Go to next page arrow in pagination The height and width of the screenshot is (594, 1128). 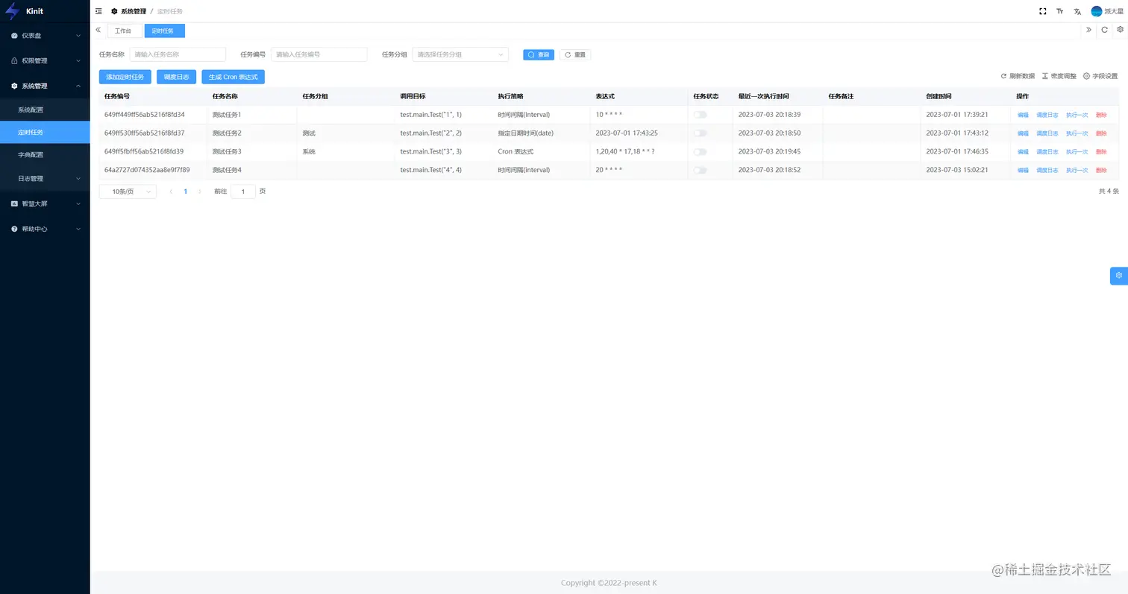[200, 192]
